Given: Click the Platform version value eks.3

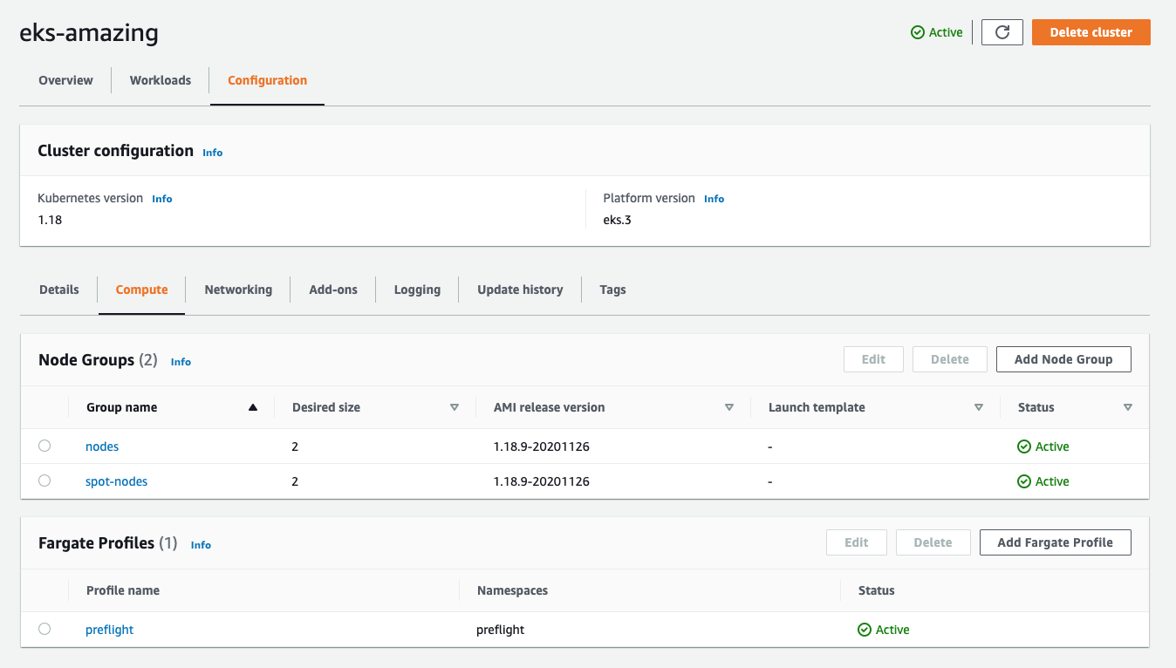Looking at the screenshot, I should (x=617, y=220).
